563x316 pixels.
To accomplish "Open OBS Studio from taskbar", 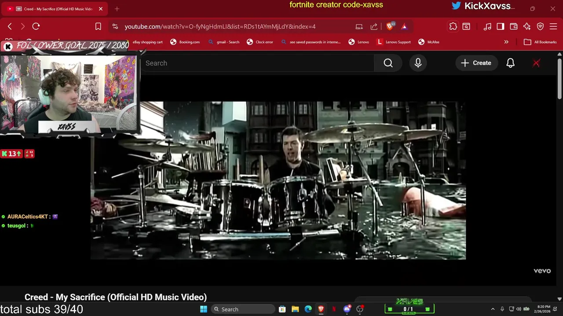I will [360, 309].
